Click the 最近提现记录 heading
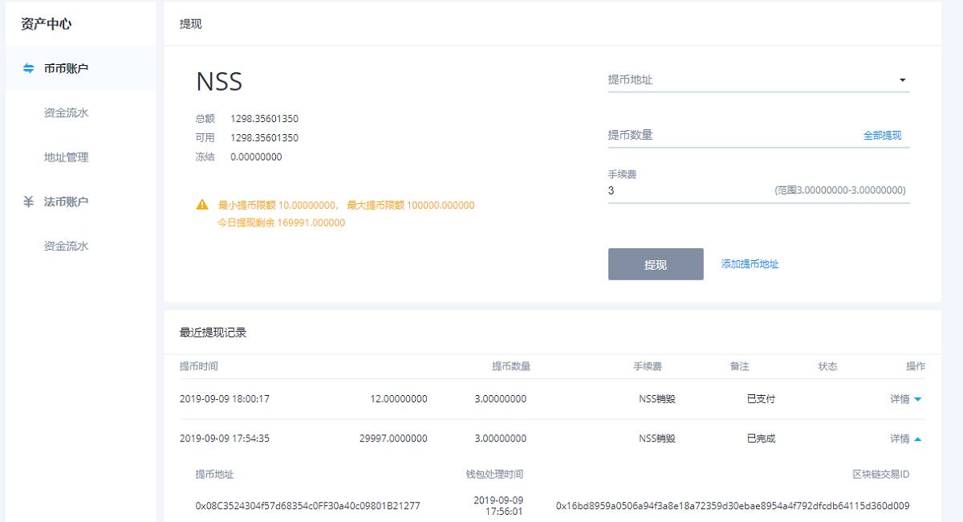 pyautogui.click(x=213, y=332)
